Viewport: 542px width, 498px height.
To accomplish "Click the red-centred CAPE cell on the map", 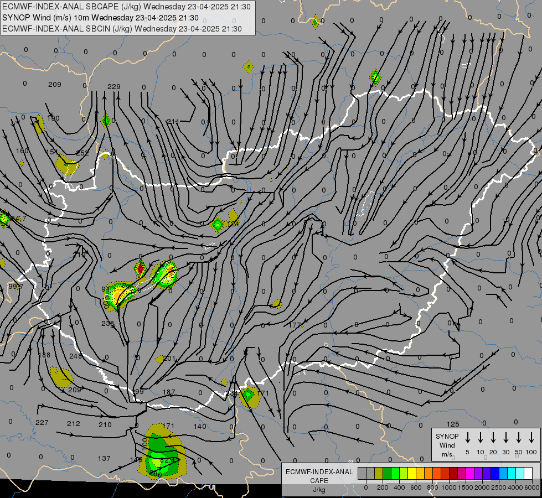I will pyautogui.click(x=141, y=268).
